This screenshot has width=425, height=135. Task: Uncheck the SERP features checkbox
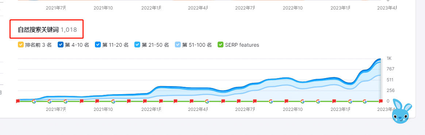pyautogui.click(x=221, y=45)
